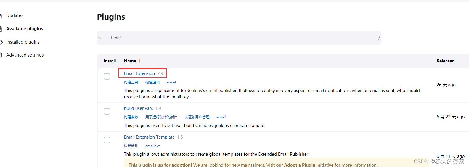Viewport: 469px width, 167px height.
Task: Click the email tag under Email Extension
Action: (x=171, y=82)
